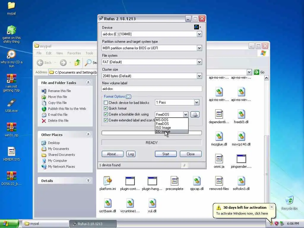Select pingsender file in mypal window

[x=241, y=161]
